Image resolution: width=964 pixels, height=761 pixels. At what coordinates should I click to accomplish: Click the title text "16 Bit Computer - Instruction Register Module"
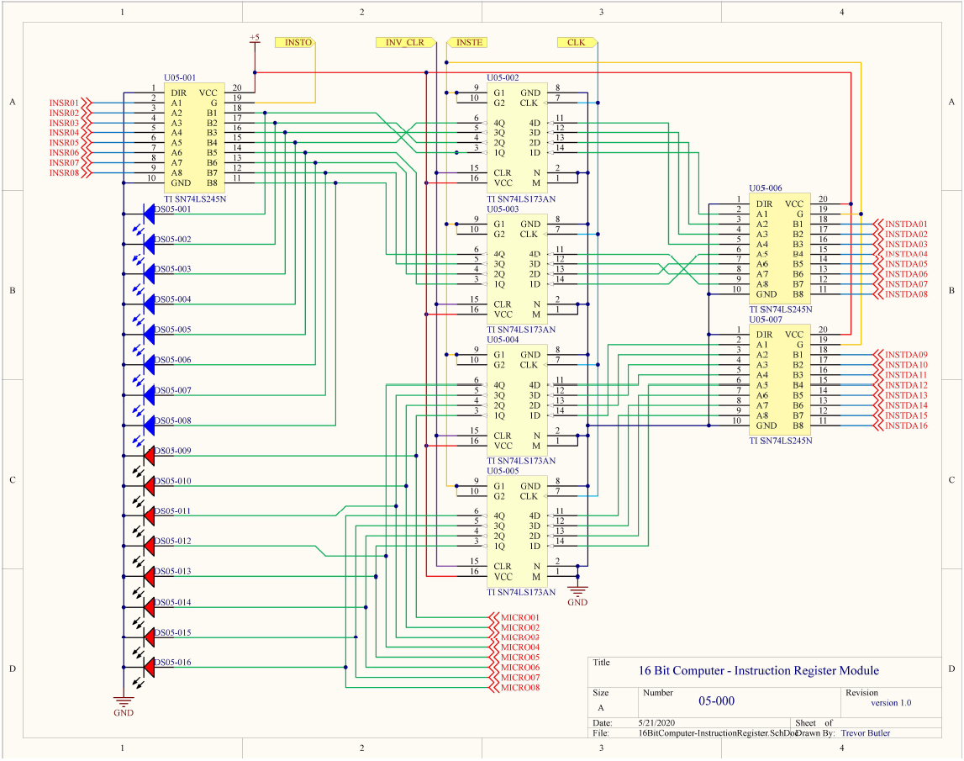759,670
